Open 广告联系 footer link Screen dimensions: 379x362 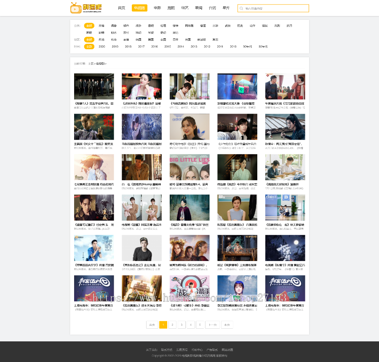tap(212, 350)
